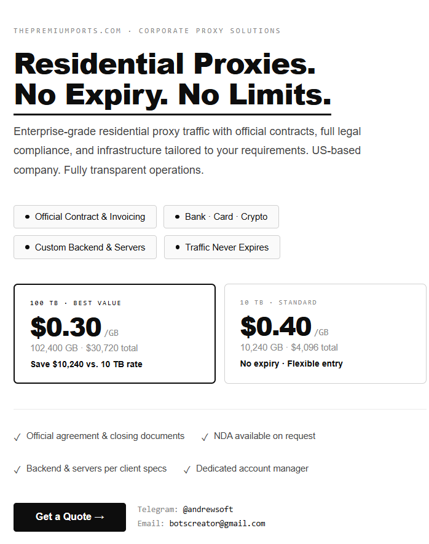Click the Bank · Card · Crypto badge

pyautogui.click(x=221, y=217)
